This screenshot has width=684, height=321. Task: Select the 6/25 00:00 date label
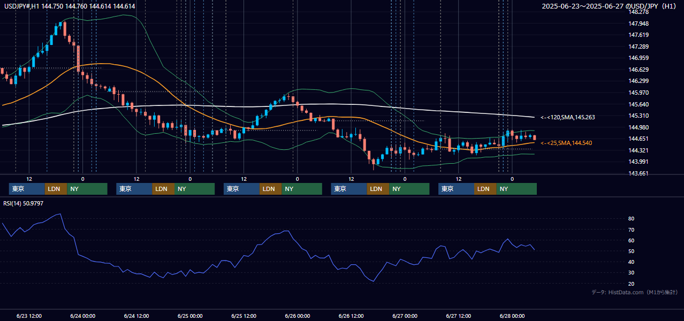[x=190, y=316]
